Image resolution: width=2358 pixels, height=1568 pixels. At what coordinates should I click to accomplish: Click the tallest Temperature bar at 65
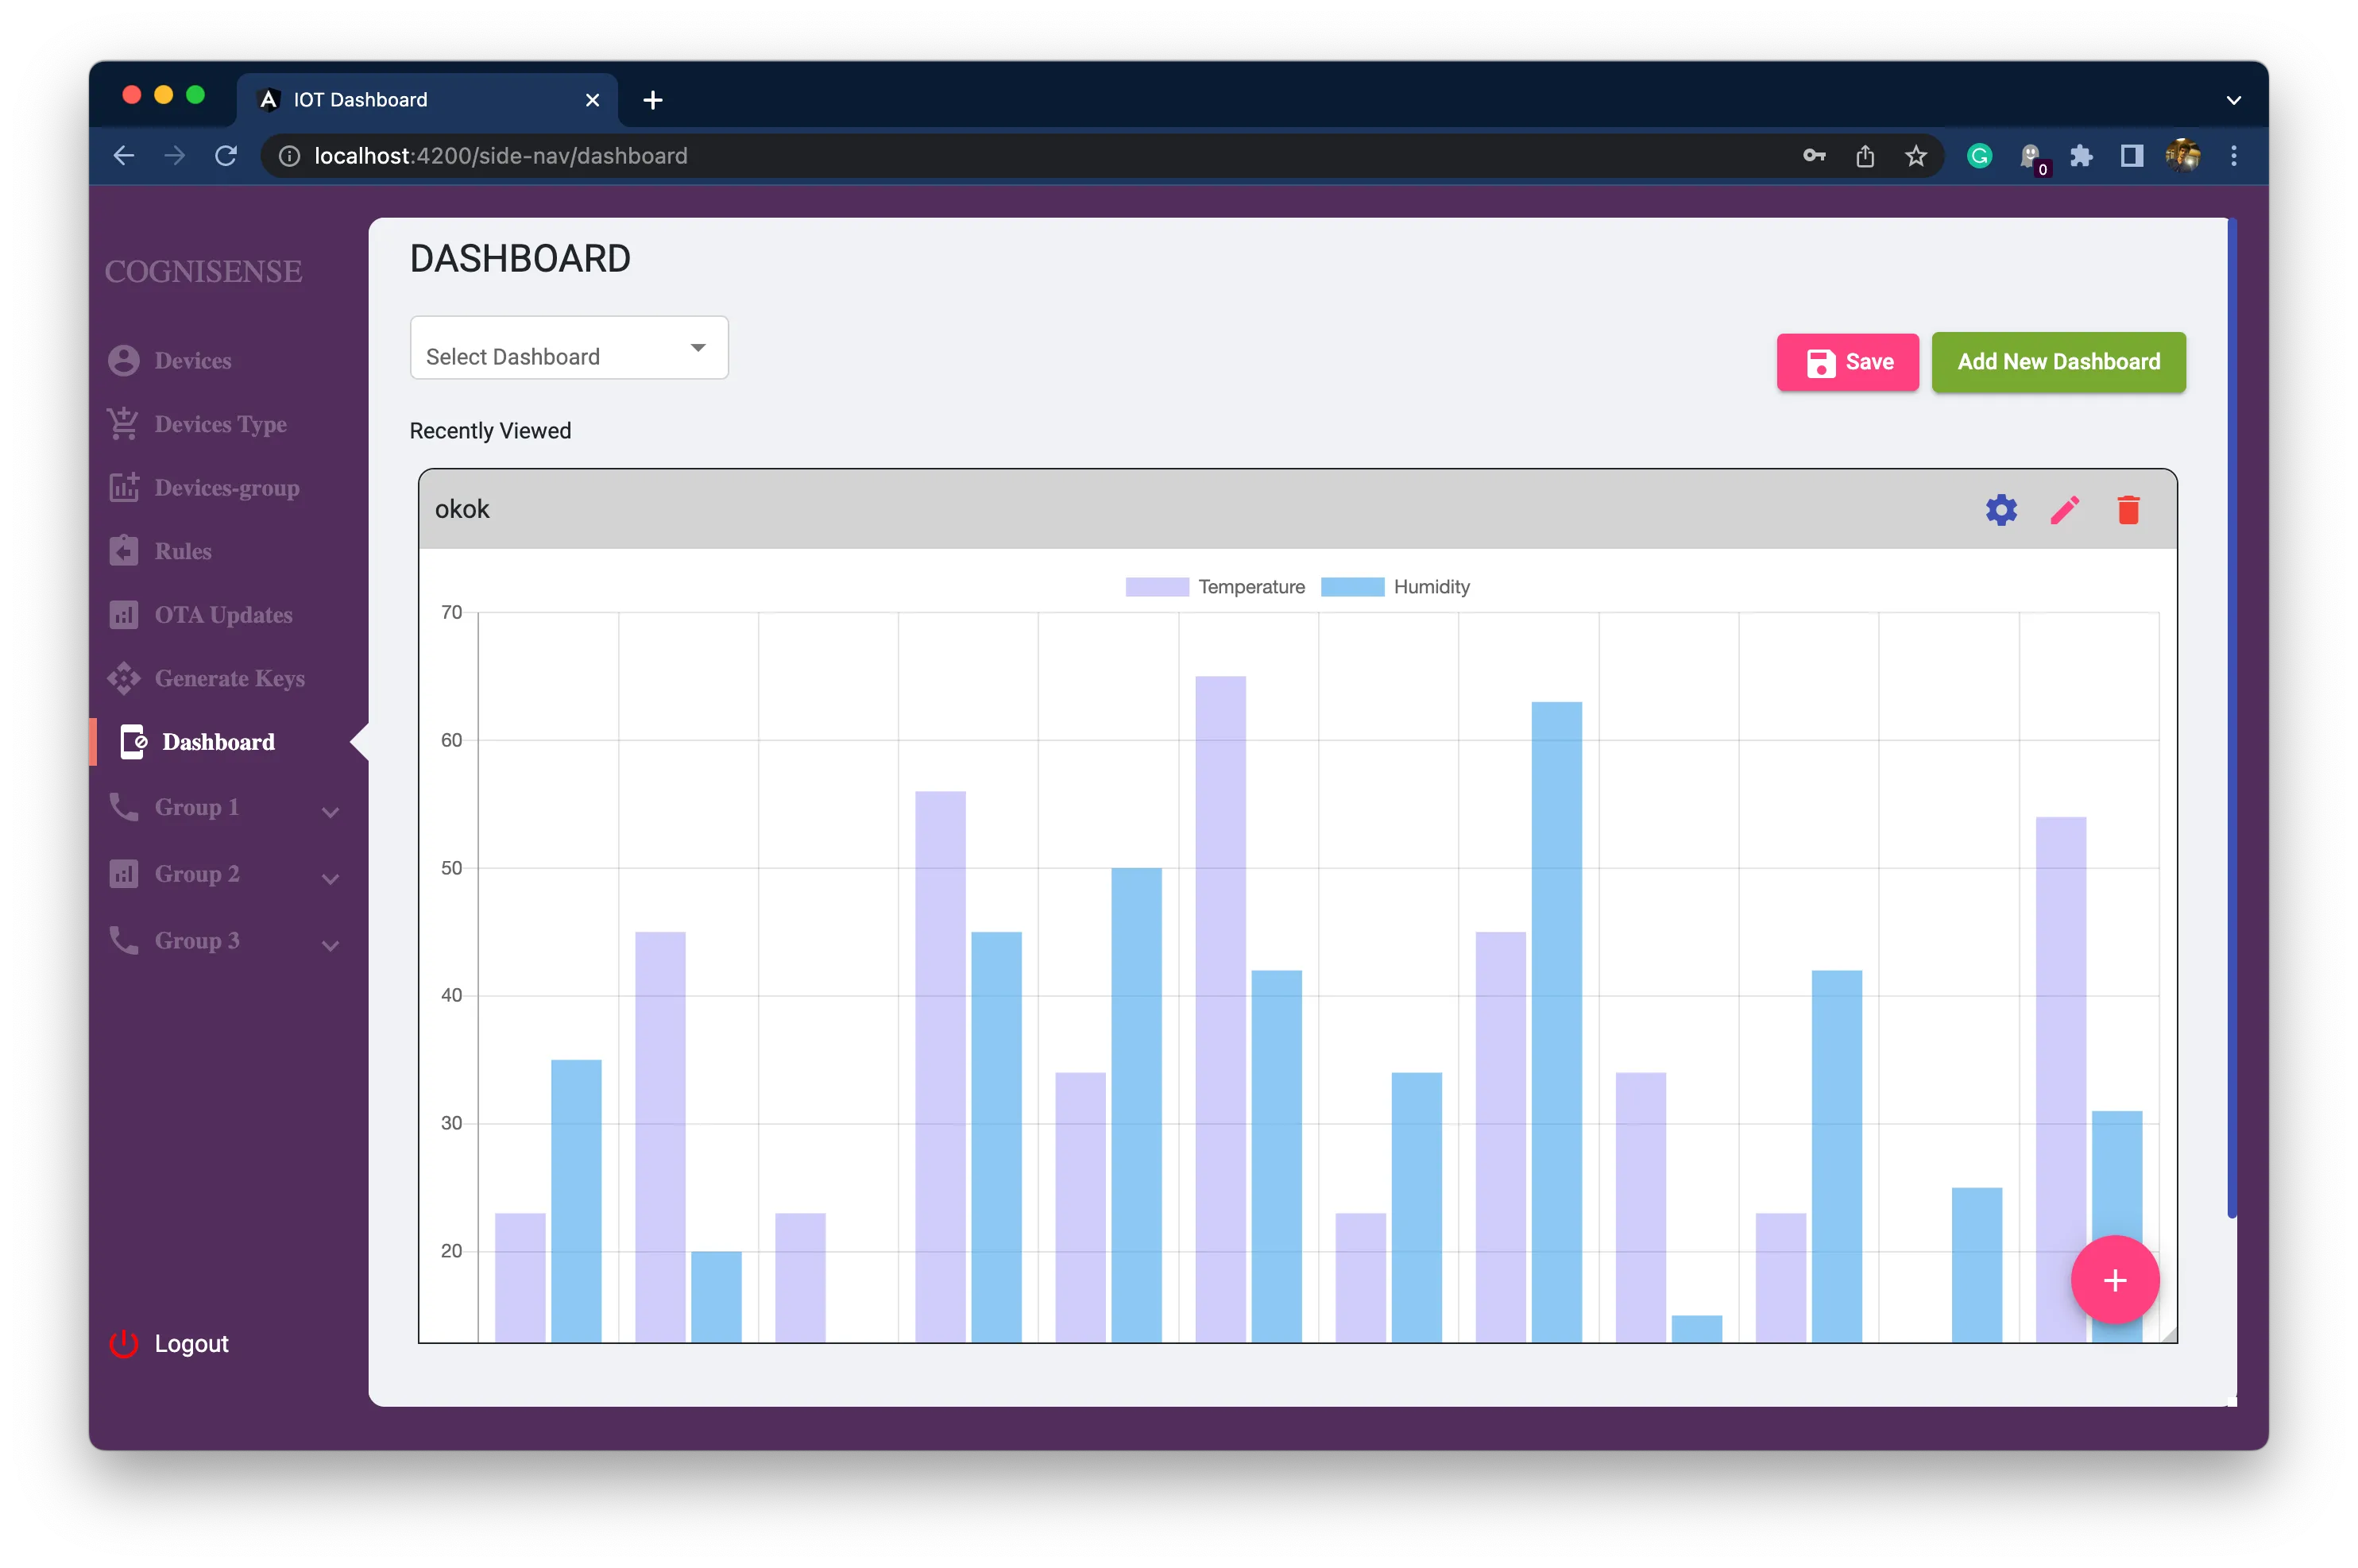tap(1220, 1009)
